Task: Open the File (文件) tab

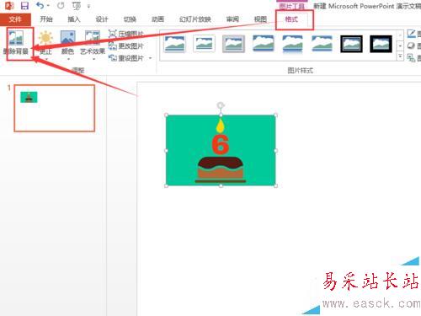Action: tap(15, 19)
